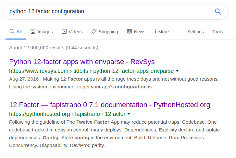Click the blue magnifier search icon
The height and width of the screenshot is (158, 236).
tap(218, 12)
